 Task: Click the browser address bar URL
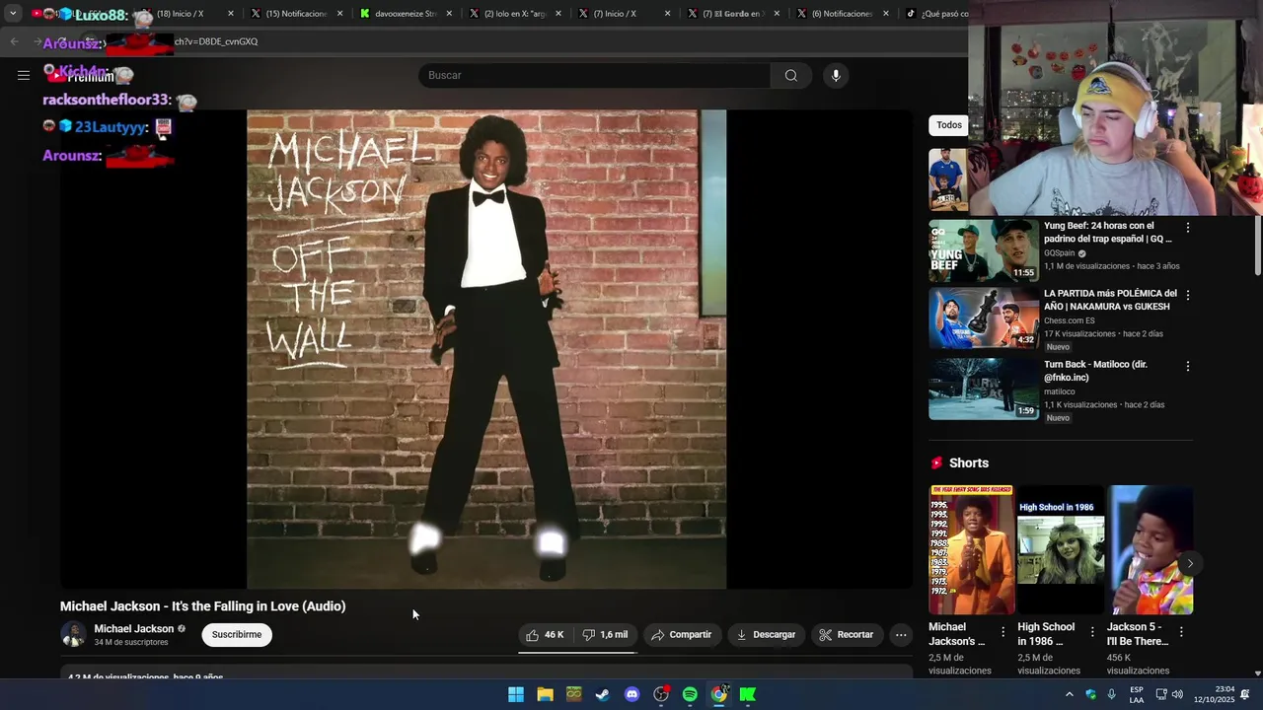point(216,41)
